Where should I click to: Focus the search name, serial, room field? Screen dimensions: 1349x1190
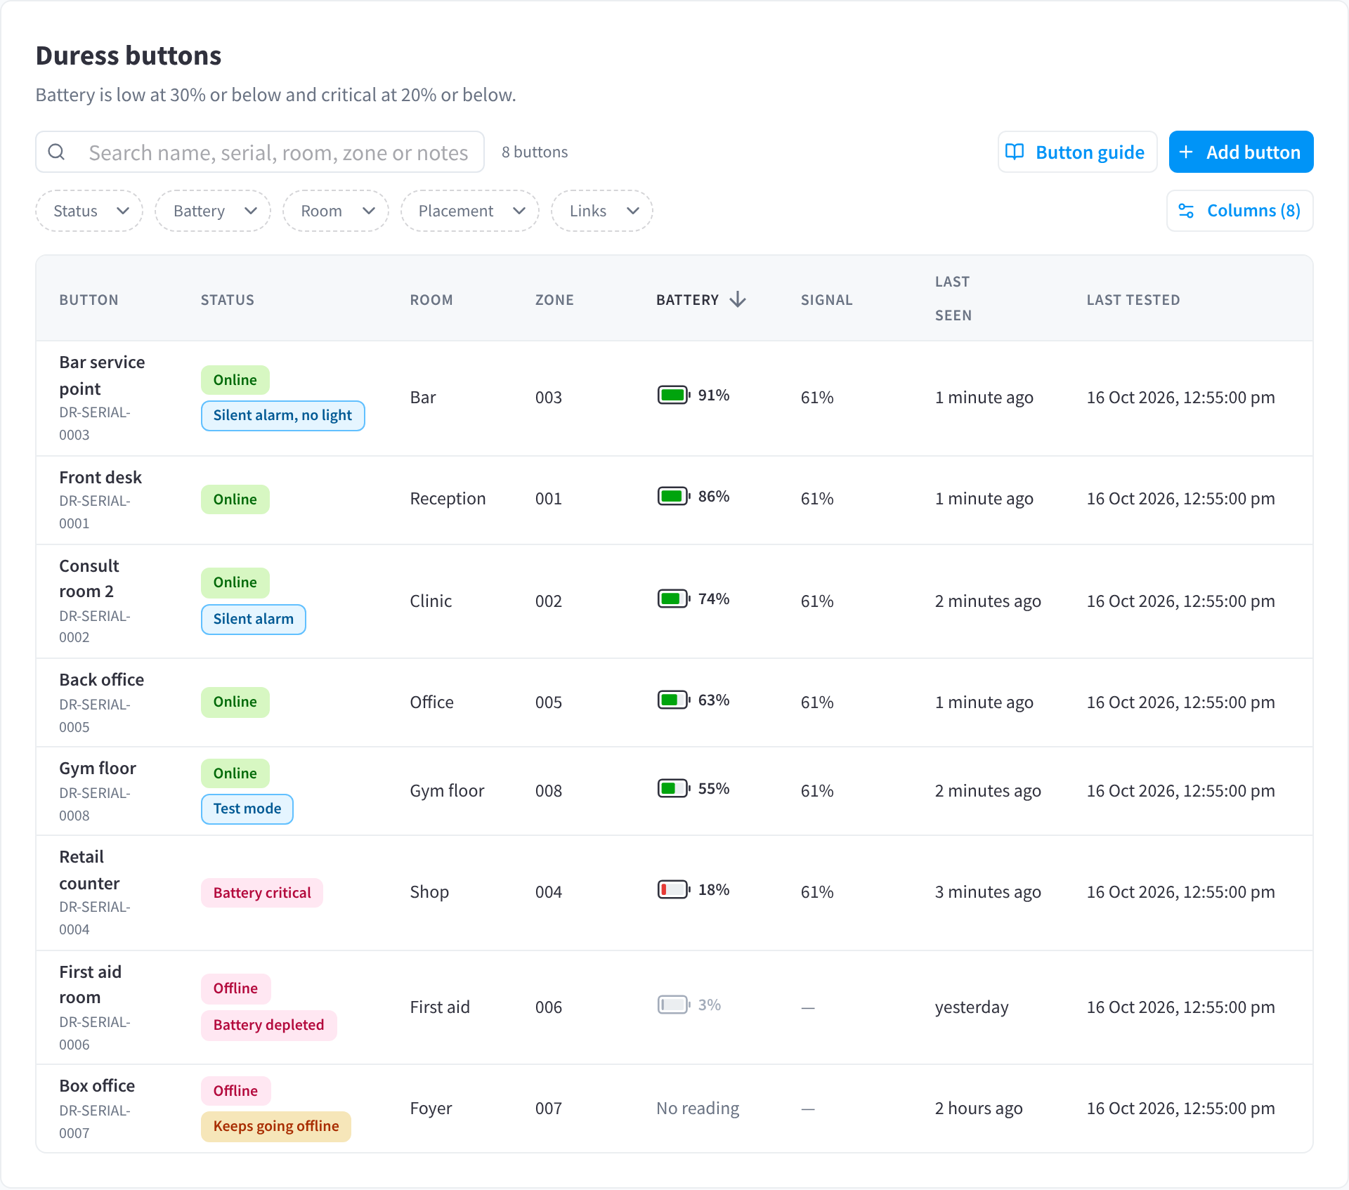260,152
